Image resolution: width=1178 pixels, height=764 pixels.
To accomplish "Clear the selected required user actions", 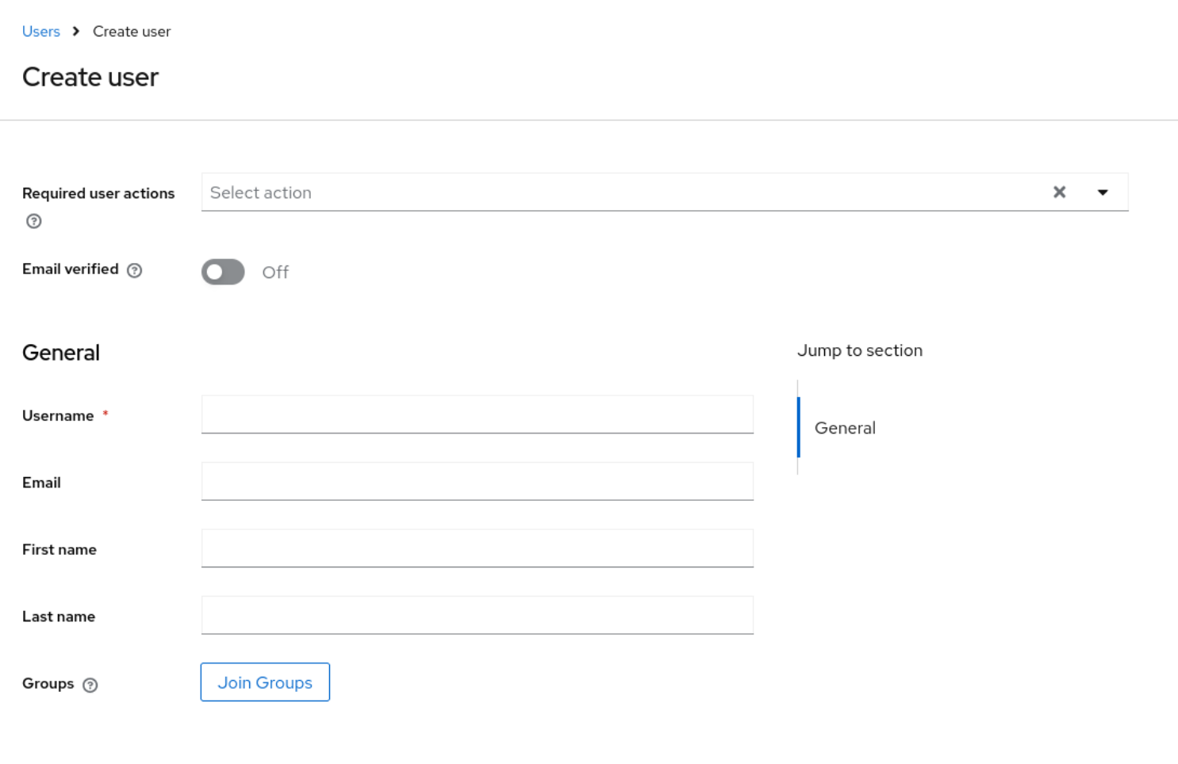I will (1059, 193).
